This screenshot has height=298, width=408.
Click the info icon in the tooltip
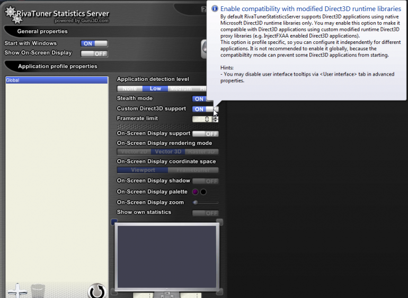point(215,8)
